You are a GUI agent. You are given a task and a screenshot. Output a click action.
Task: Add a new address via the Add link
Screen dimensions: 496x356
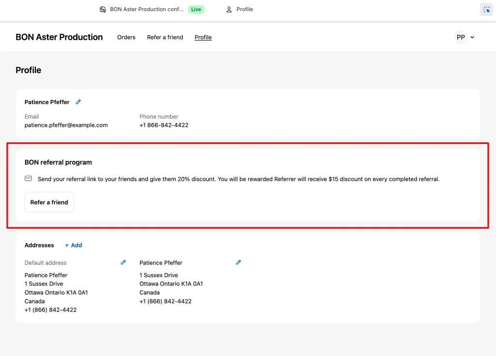76,245
